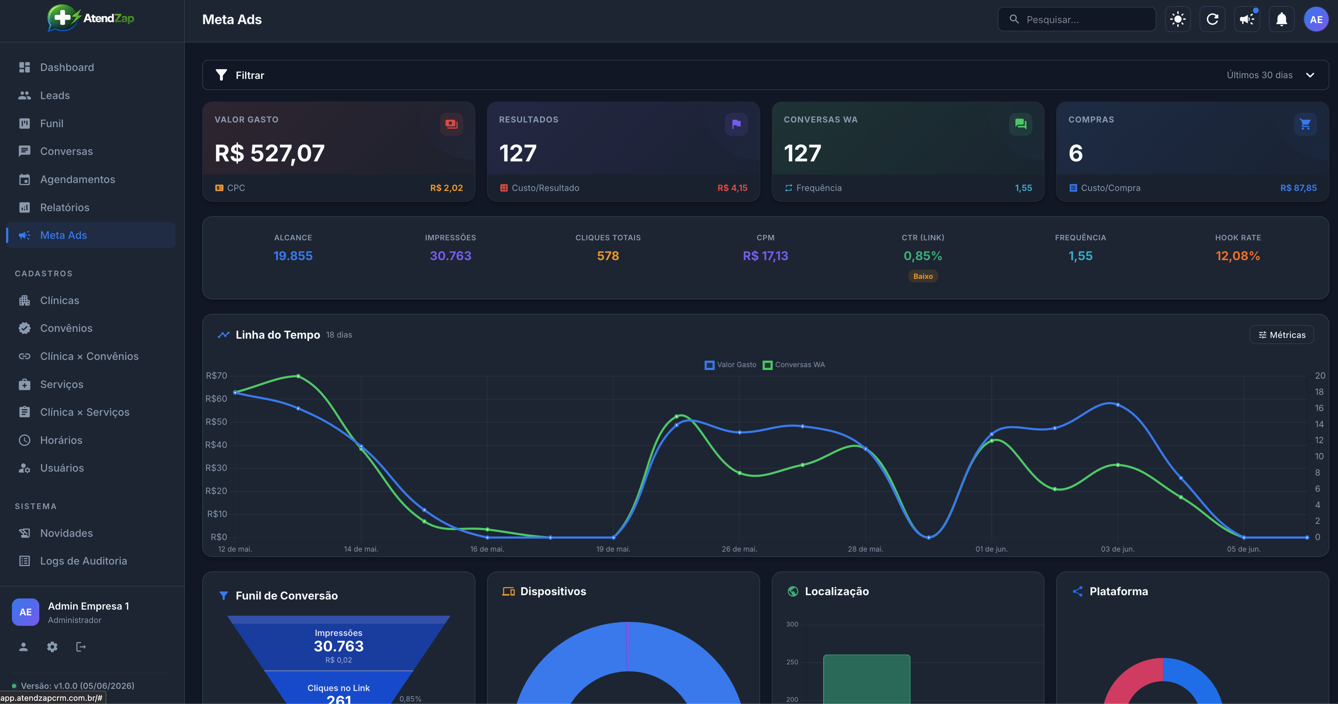This screenshot has height=704, width=1338.
Task: Open Logs de Auditoria
Action: pyautogui.click(x=92, y=561)
